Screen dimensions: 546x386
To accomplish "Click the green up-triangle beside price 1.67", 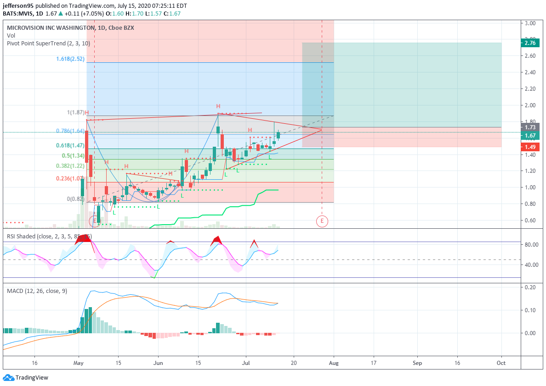I will (61, 14).
